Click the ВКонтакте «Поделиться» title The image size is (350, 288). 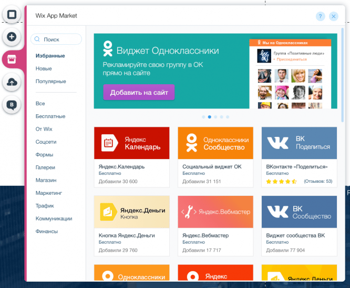[297, 167]
